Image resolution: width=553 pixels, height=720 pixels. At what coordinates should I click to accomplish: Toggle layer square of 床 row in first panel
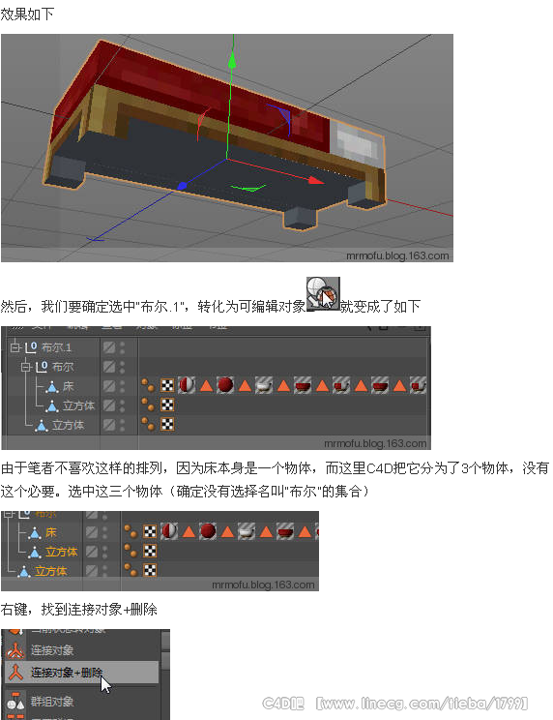[109, 387]
